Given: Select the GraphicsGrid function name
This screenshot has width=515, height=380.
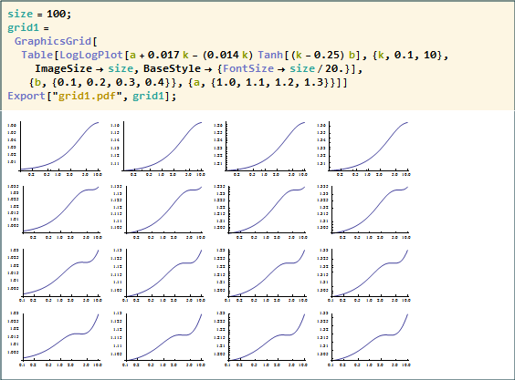Looking at the screenshot, I should 53,41.
